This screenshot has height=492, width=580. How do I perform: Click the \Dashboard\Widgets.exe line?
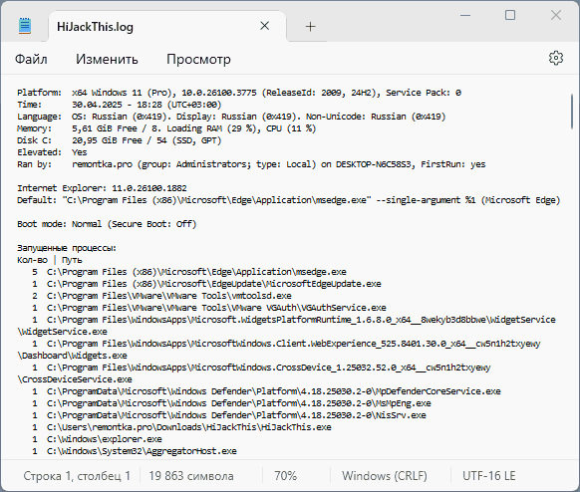coord(72,356)
